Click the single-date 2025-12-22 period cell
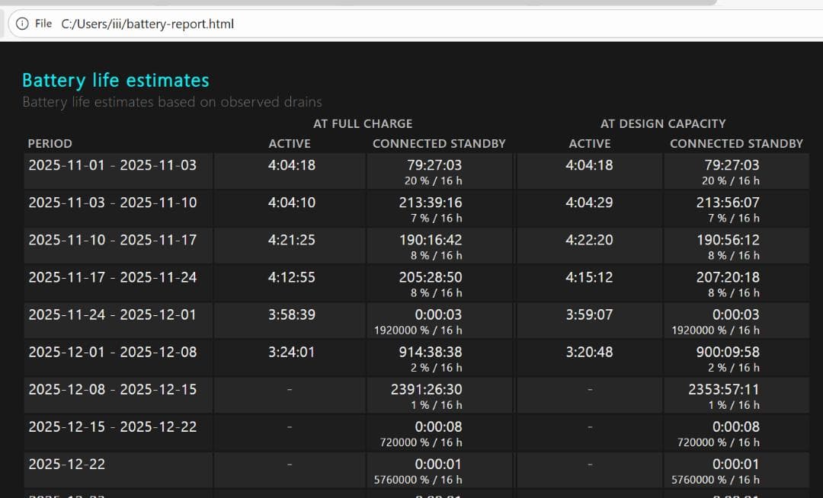823x498 pixels. click(x=66, y=464)
